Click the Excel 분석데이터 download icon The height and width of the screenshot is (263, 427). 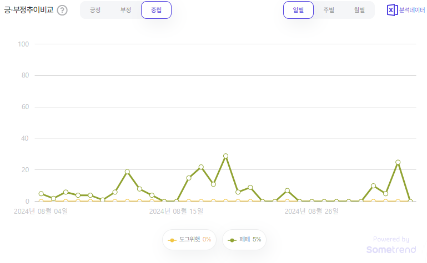(x=392, y=10)
